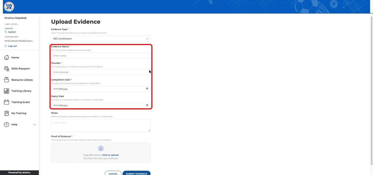Image resolution: width=373 pixels, height=175 pixels.
Task: Click the Log out link
Action: point(13,46)
